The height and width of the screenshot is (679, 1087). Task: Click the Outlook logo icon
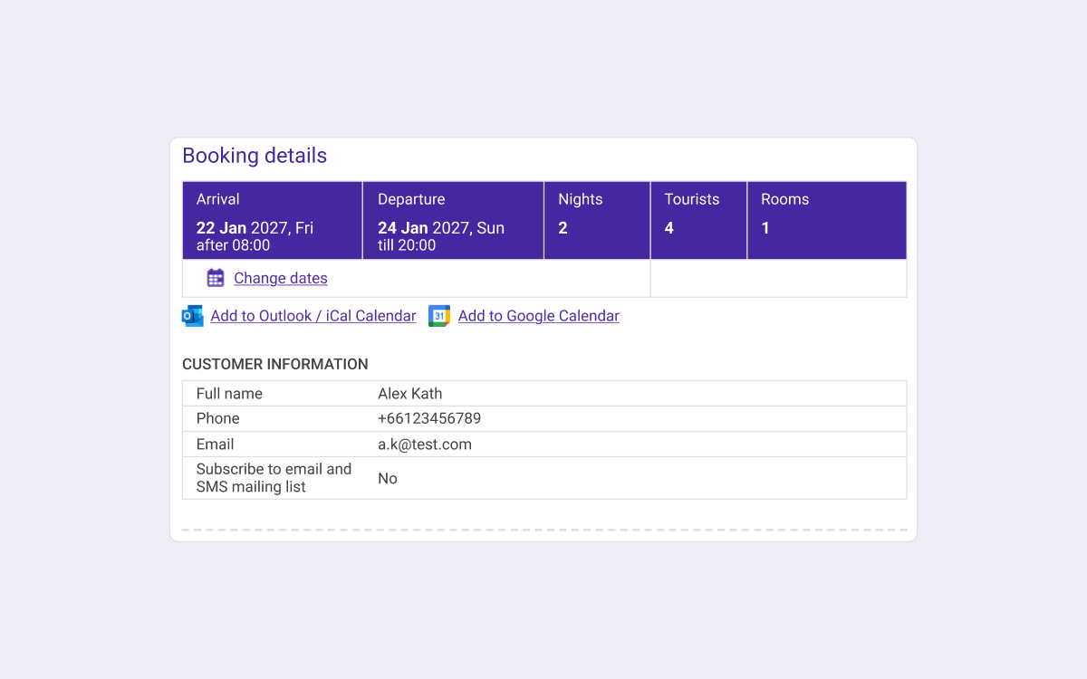pos(193,316)
